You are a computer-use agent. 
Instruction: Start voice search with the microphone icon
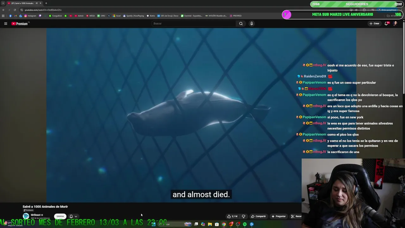(x=252, y=23)
